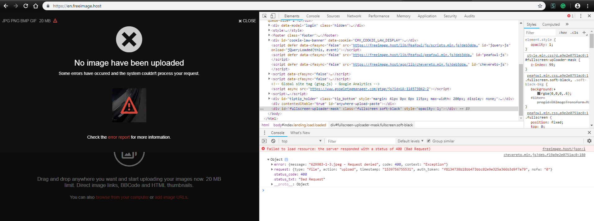Reload the current browser page
The image size is (594, 221).
coord(26,6)
